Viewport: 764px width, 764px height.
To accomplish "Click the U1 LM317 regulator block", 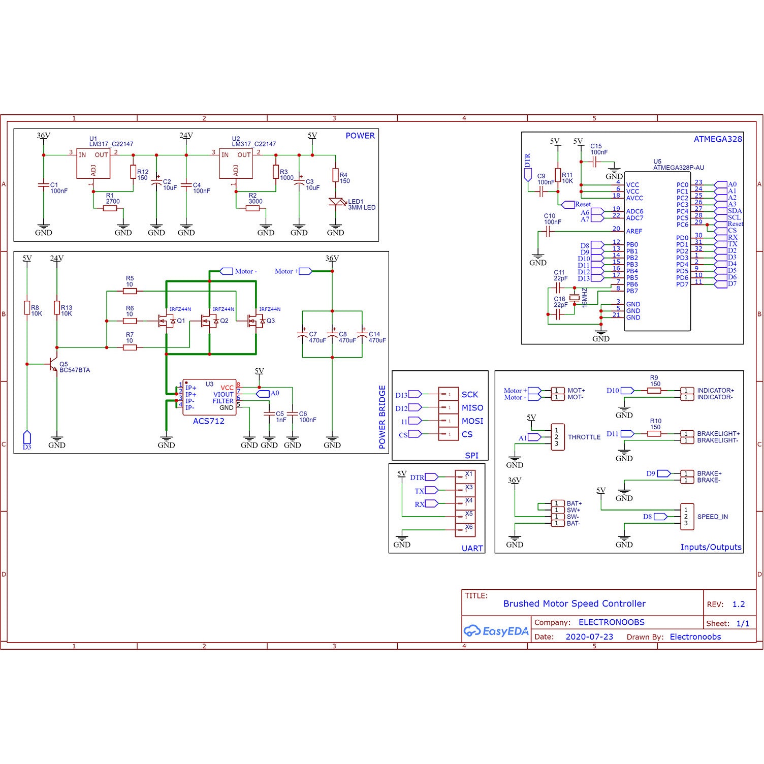I will [93, 163].
